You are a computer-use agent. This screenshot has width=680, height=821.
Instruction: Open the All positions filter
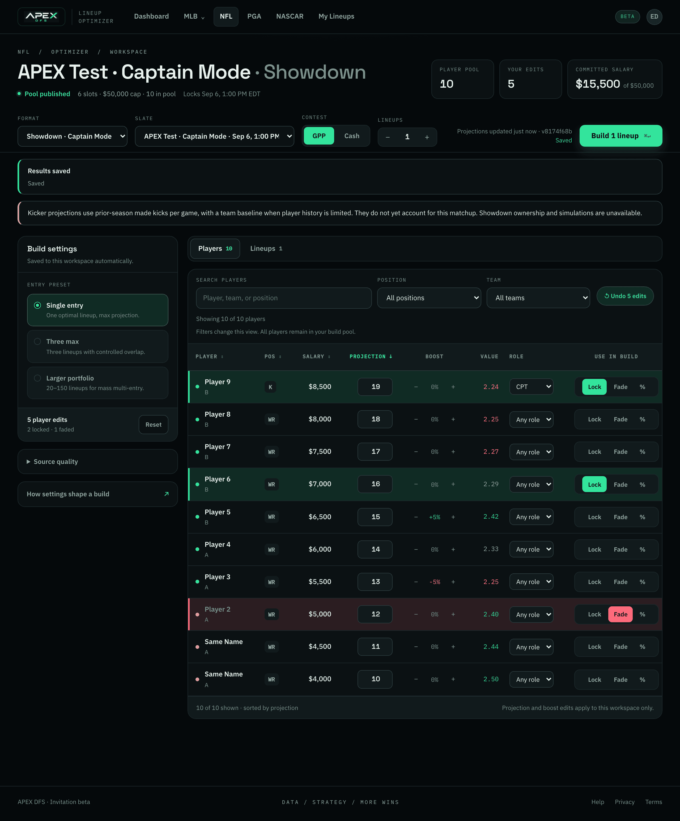click(429, 298)
